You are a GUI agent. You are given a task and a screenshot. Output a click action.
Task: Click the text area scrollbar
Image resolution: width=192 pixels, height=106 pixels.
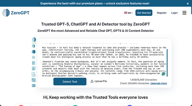pos(167,63)
